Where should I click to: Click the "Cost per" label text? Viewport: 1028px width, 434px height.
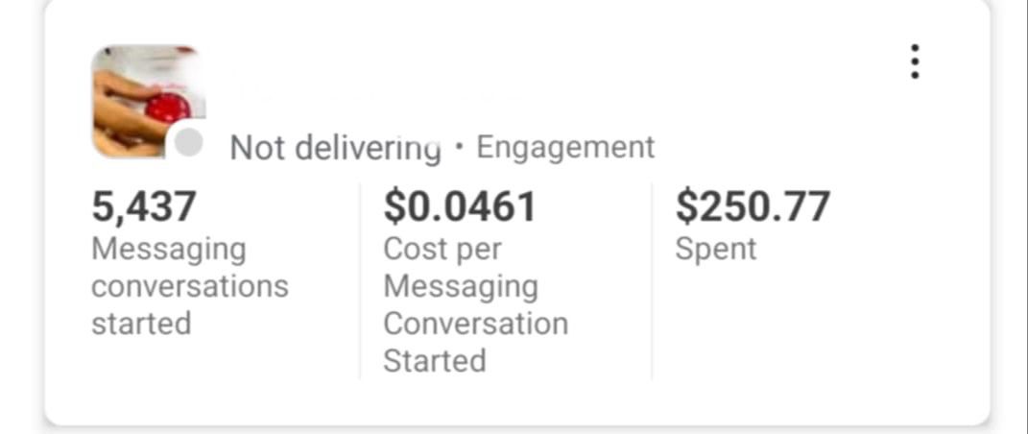(442, 249)
